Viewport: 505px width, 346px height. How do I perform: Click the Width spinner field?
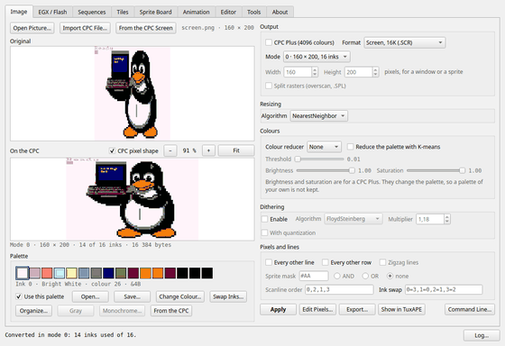(x=301, y=72)
